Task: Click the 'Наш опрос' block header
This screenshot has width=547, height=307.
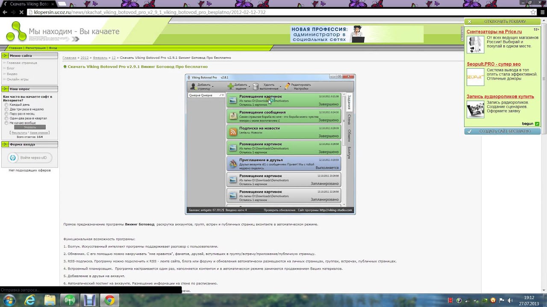Action: (29, 89)
